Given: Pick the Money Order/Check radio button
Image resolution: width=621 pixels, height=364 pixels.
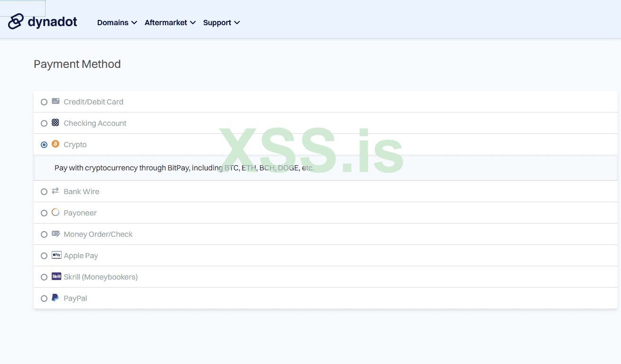Looking at the screenshot, I should click(44, 234).
